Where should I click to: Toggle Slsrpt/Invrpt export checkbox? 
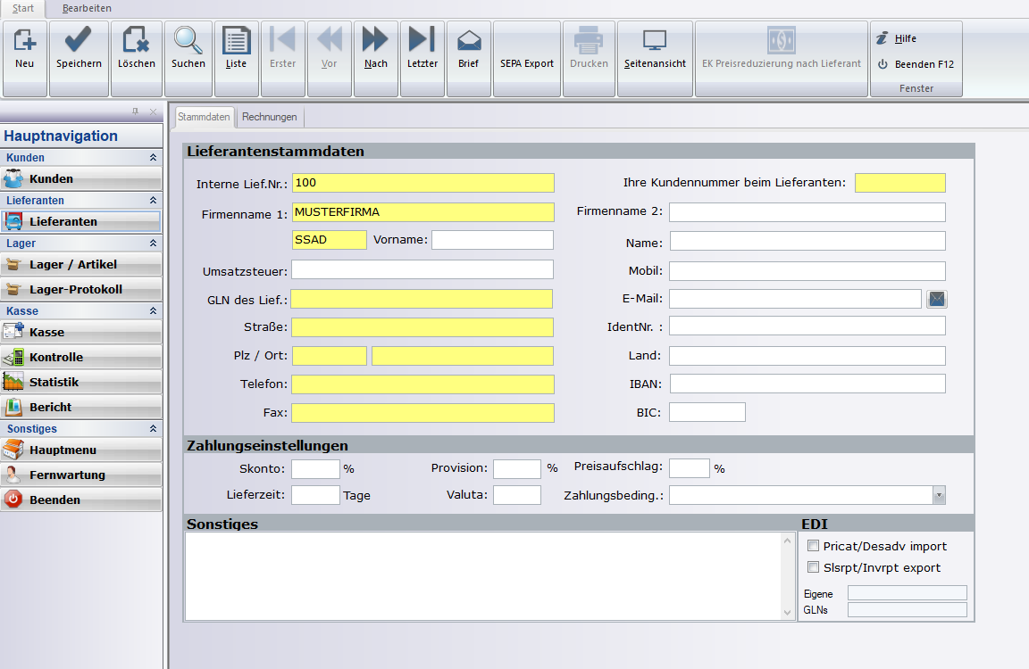click(813, 567)
